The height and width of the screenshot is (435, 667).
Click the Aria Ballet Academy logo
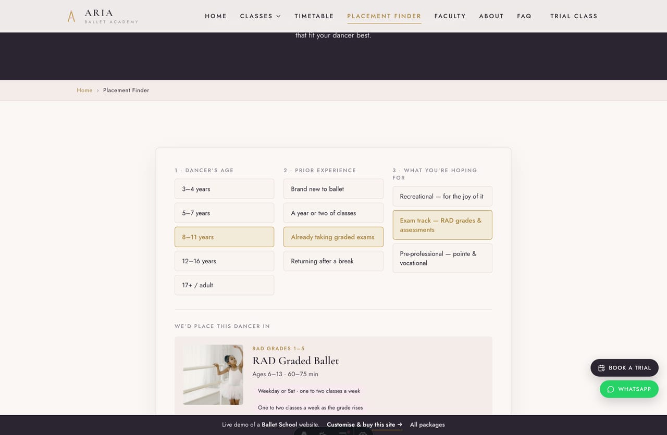click(103, 16)
